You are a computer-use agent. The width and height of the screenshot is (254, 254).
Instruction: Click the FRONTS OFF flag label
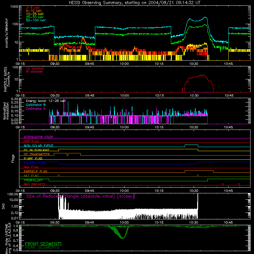pos(33,180)
